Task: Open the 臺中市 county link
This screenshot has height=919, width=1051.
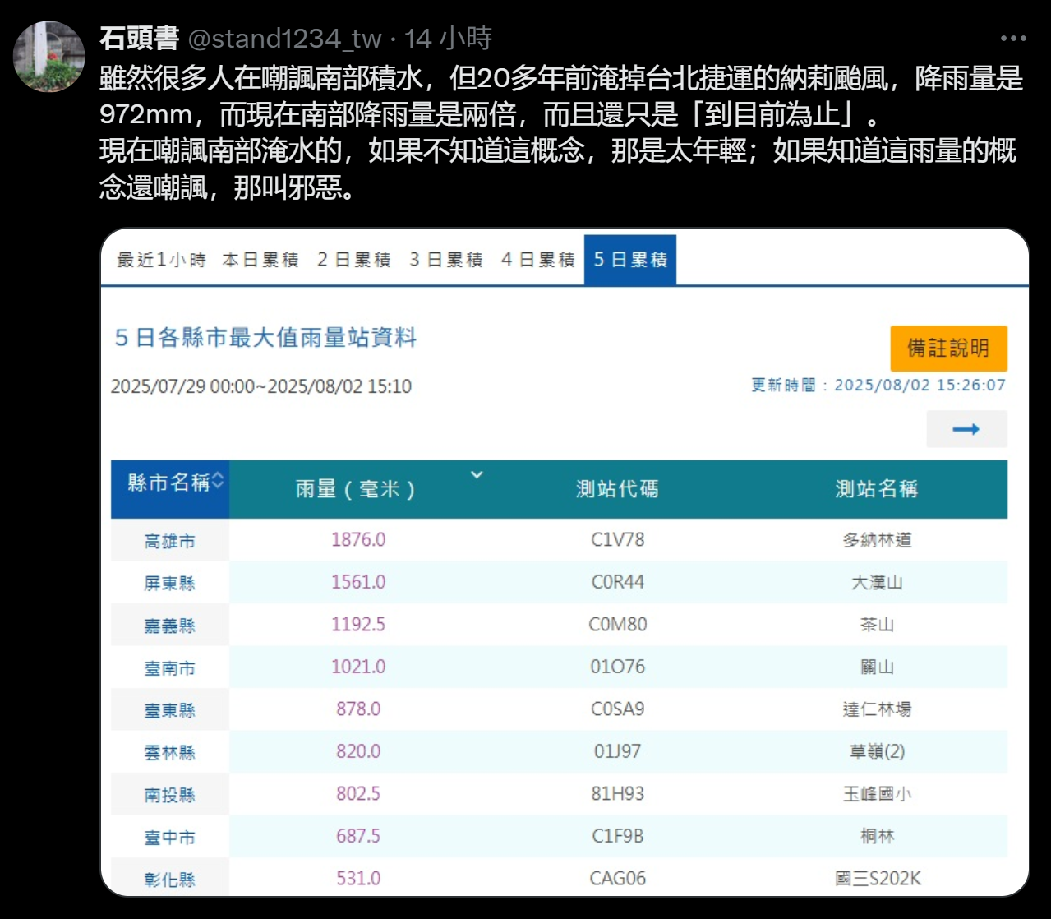Action: tap(170, 838)
